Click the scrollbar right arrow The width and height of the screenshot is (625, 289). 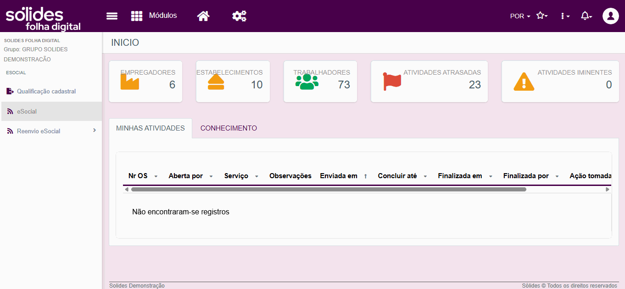608,189
